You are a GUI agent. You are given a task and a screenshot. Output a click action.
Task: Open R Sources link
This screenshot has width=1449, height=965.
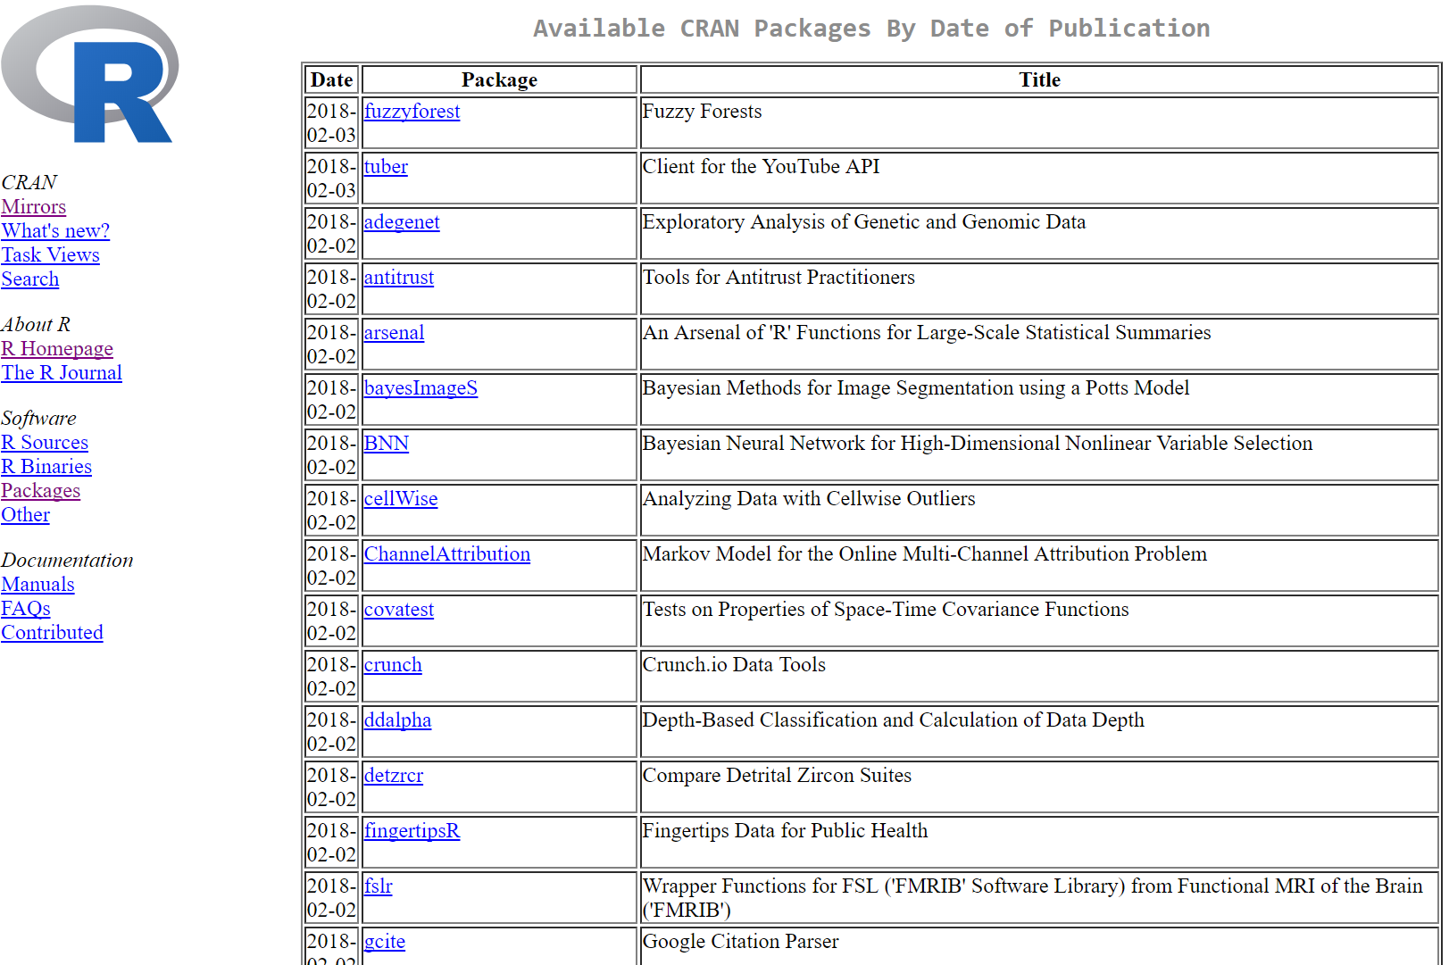click(x=45, y=442)
